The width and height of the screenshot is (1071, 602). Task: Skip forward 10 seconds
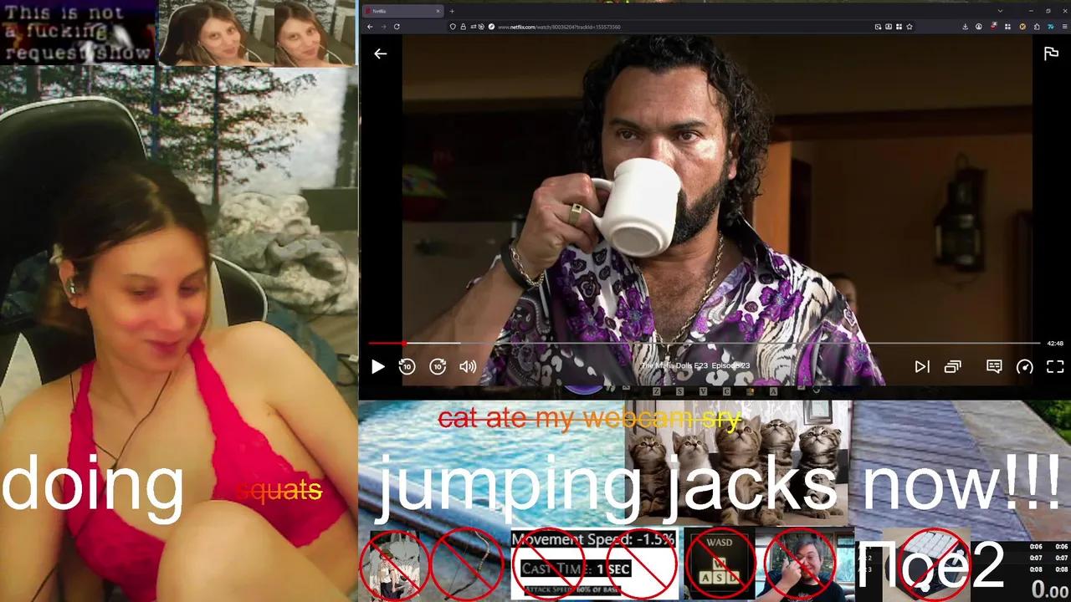(x=438, y=366)
